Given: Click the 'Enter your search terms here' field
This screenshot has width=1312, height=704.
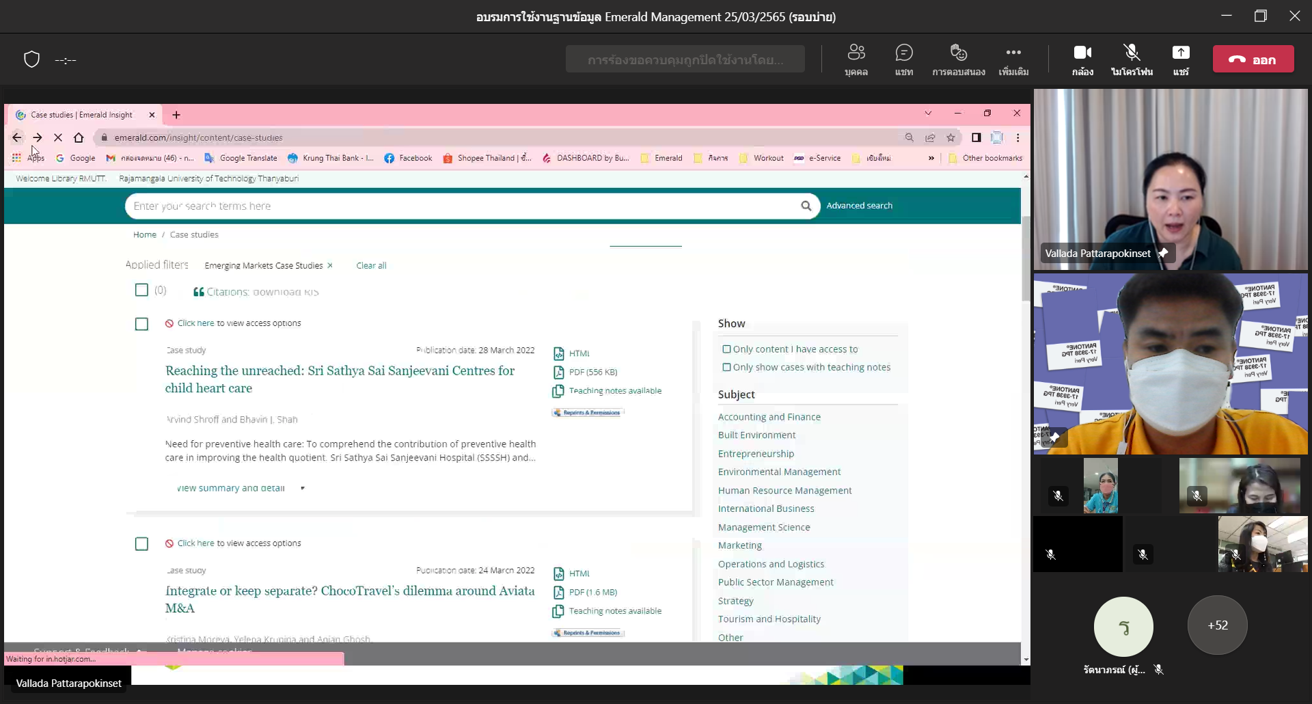Looking at the screenshot, I should (x=458, y=206).
